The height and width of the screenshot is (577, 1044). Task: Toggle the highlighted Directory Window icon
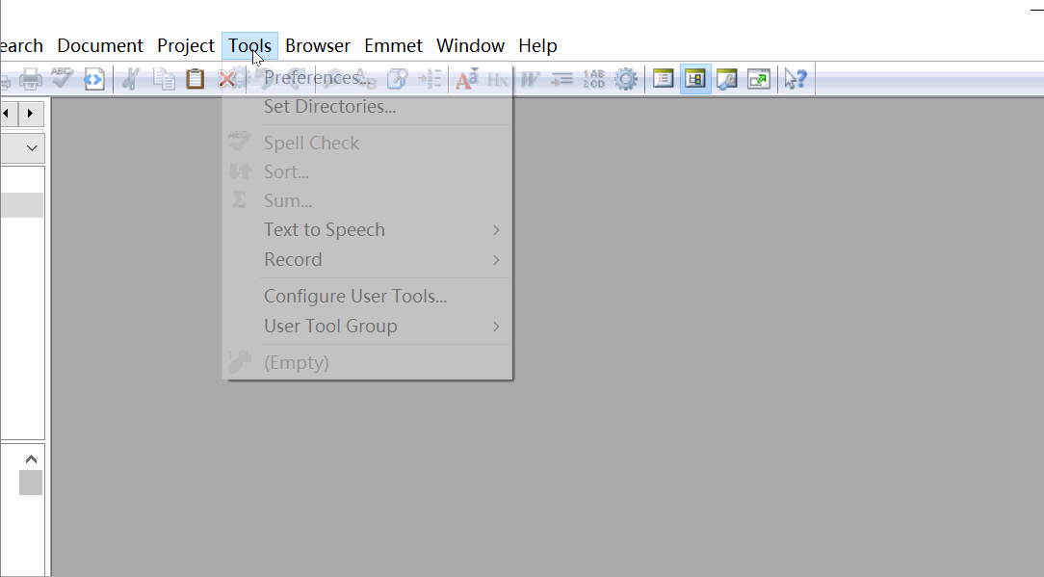pyautogui.click(x=695, y=79)
